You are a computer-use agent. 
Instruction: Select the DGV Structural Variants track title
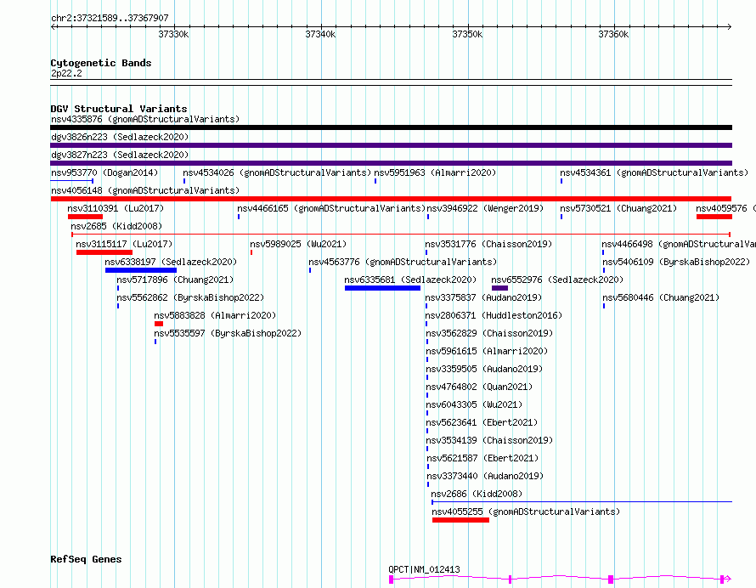click(x=119, y=109)
